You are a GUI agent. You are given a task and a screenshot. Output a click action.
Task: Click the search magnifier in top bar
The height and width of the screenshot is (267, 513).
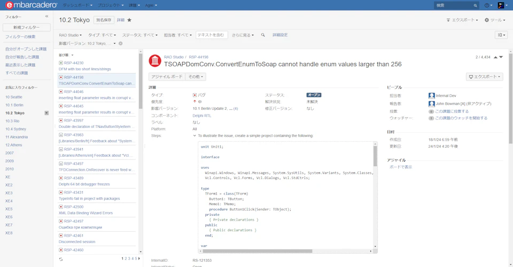[475, 5]
